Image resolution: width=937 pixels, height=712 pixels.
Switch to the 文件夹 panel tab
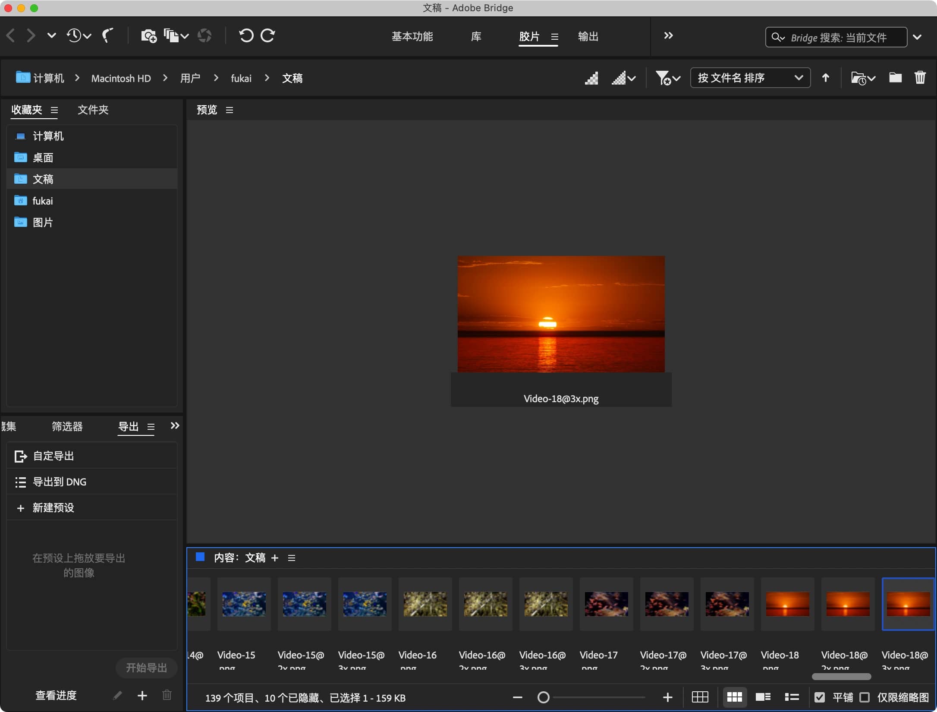93,110
